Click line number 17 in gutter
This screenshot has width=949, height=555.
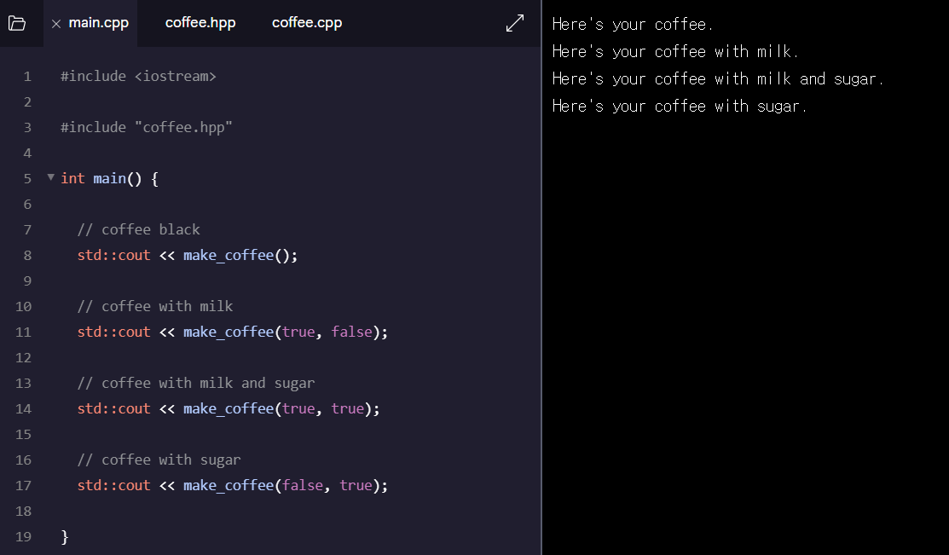(x=24, y=485)
